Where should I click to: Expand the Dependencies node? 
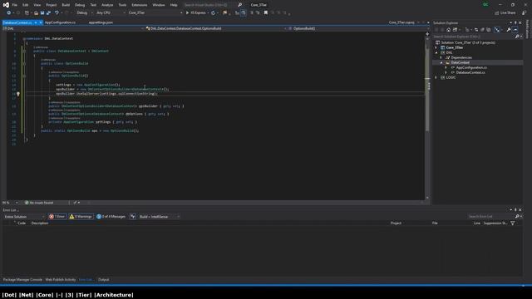pos(441,57)
